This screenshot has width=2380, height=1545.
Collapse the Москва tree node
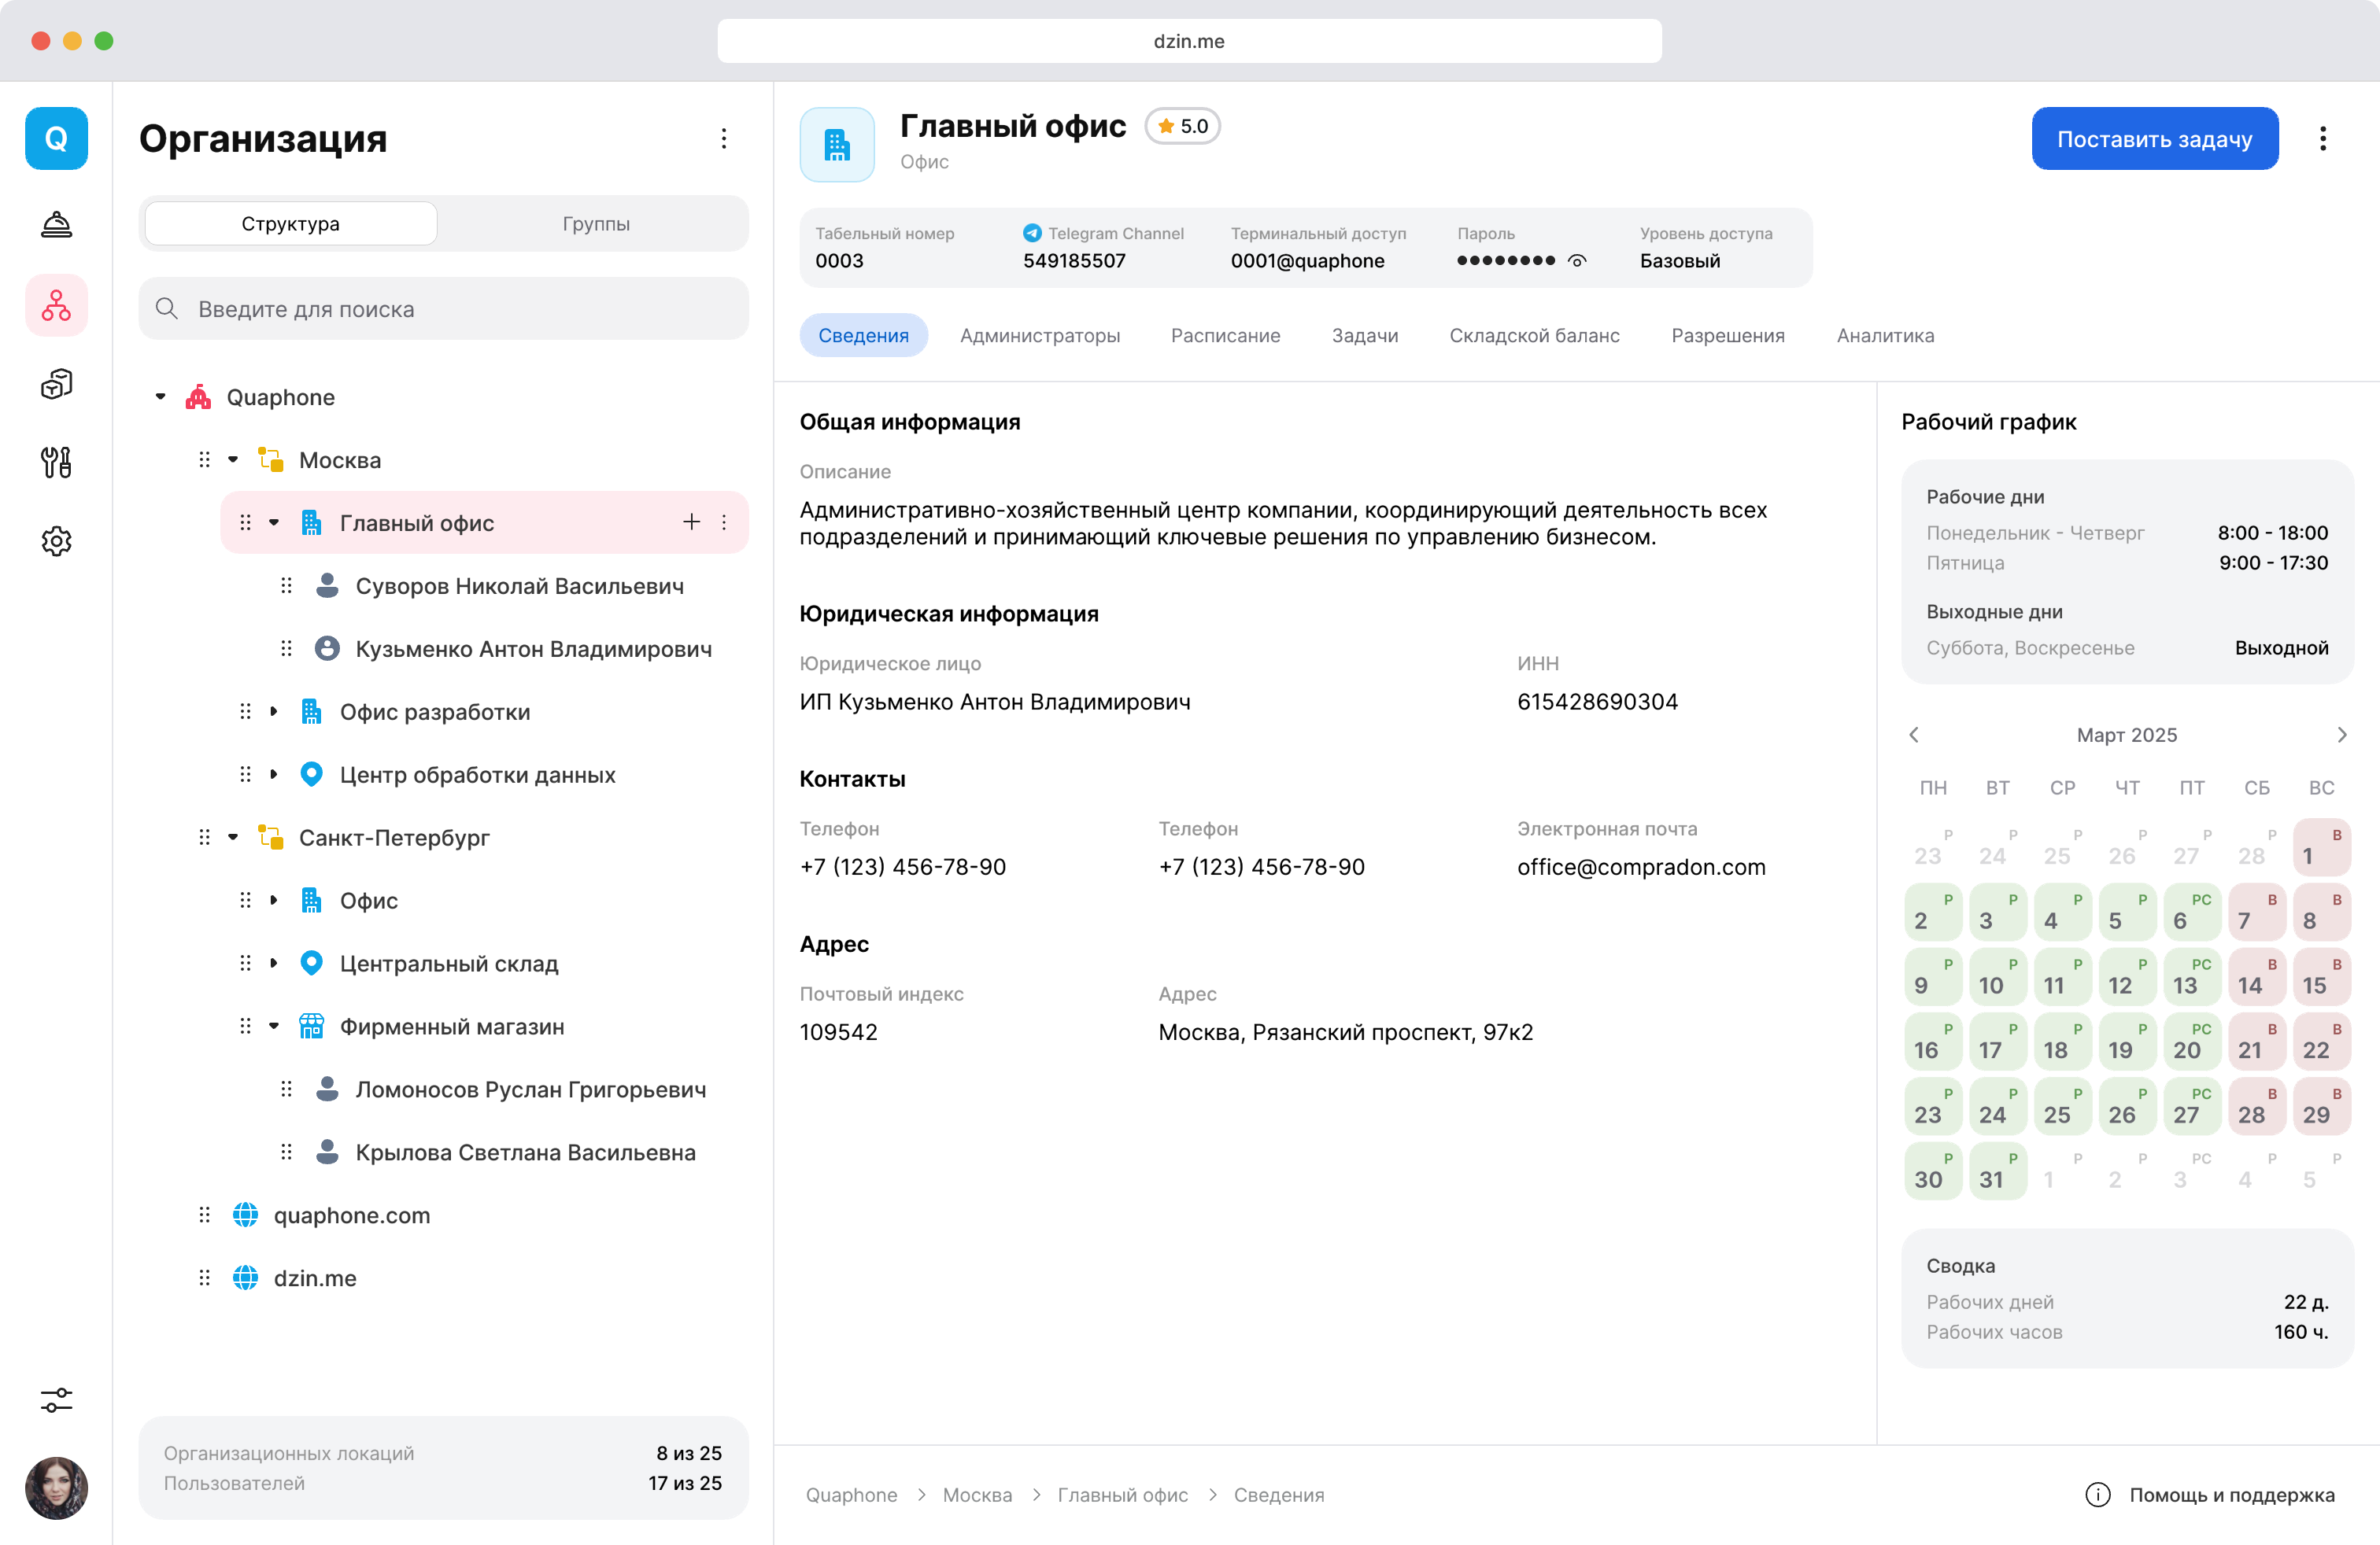233,459
